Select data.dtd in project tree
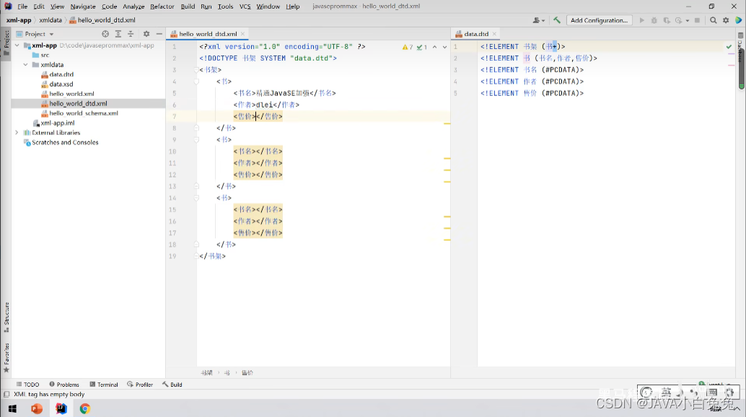 pyautogui.click(x=61, y=74)
